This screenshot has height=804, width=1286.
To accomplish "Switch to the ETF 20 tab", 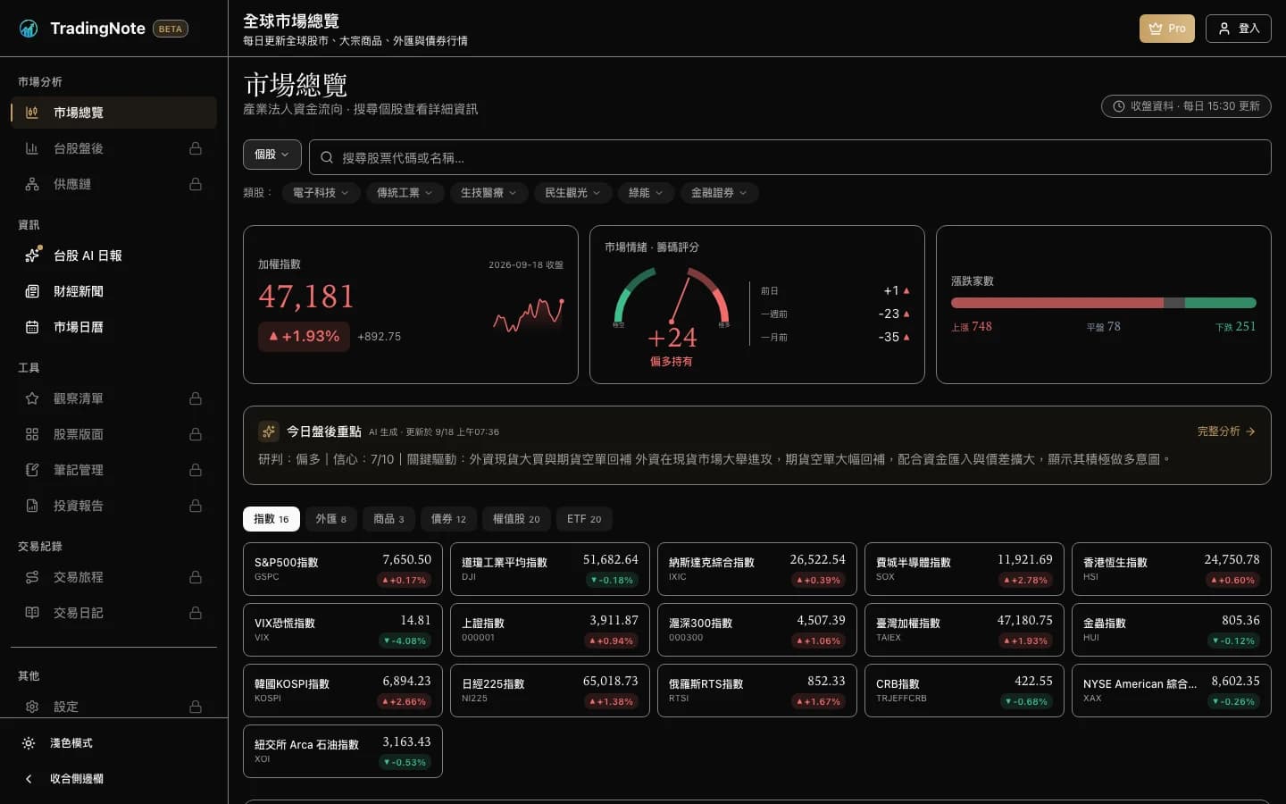I will 584,519.
